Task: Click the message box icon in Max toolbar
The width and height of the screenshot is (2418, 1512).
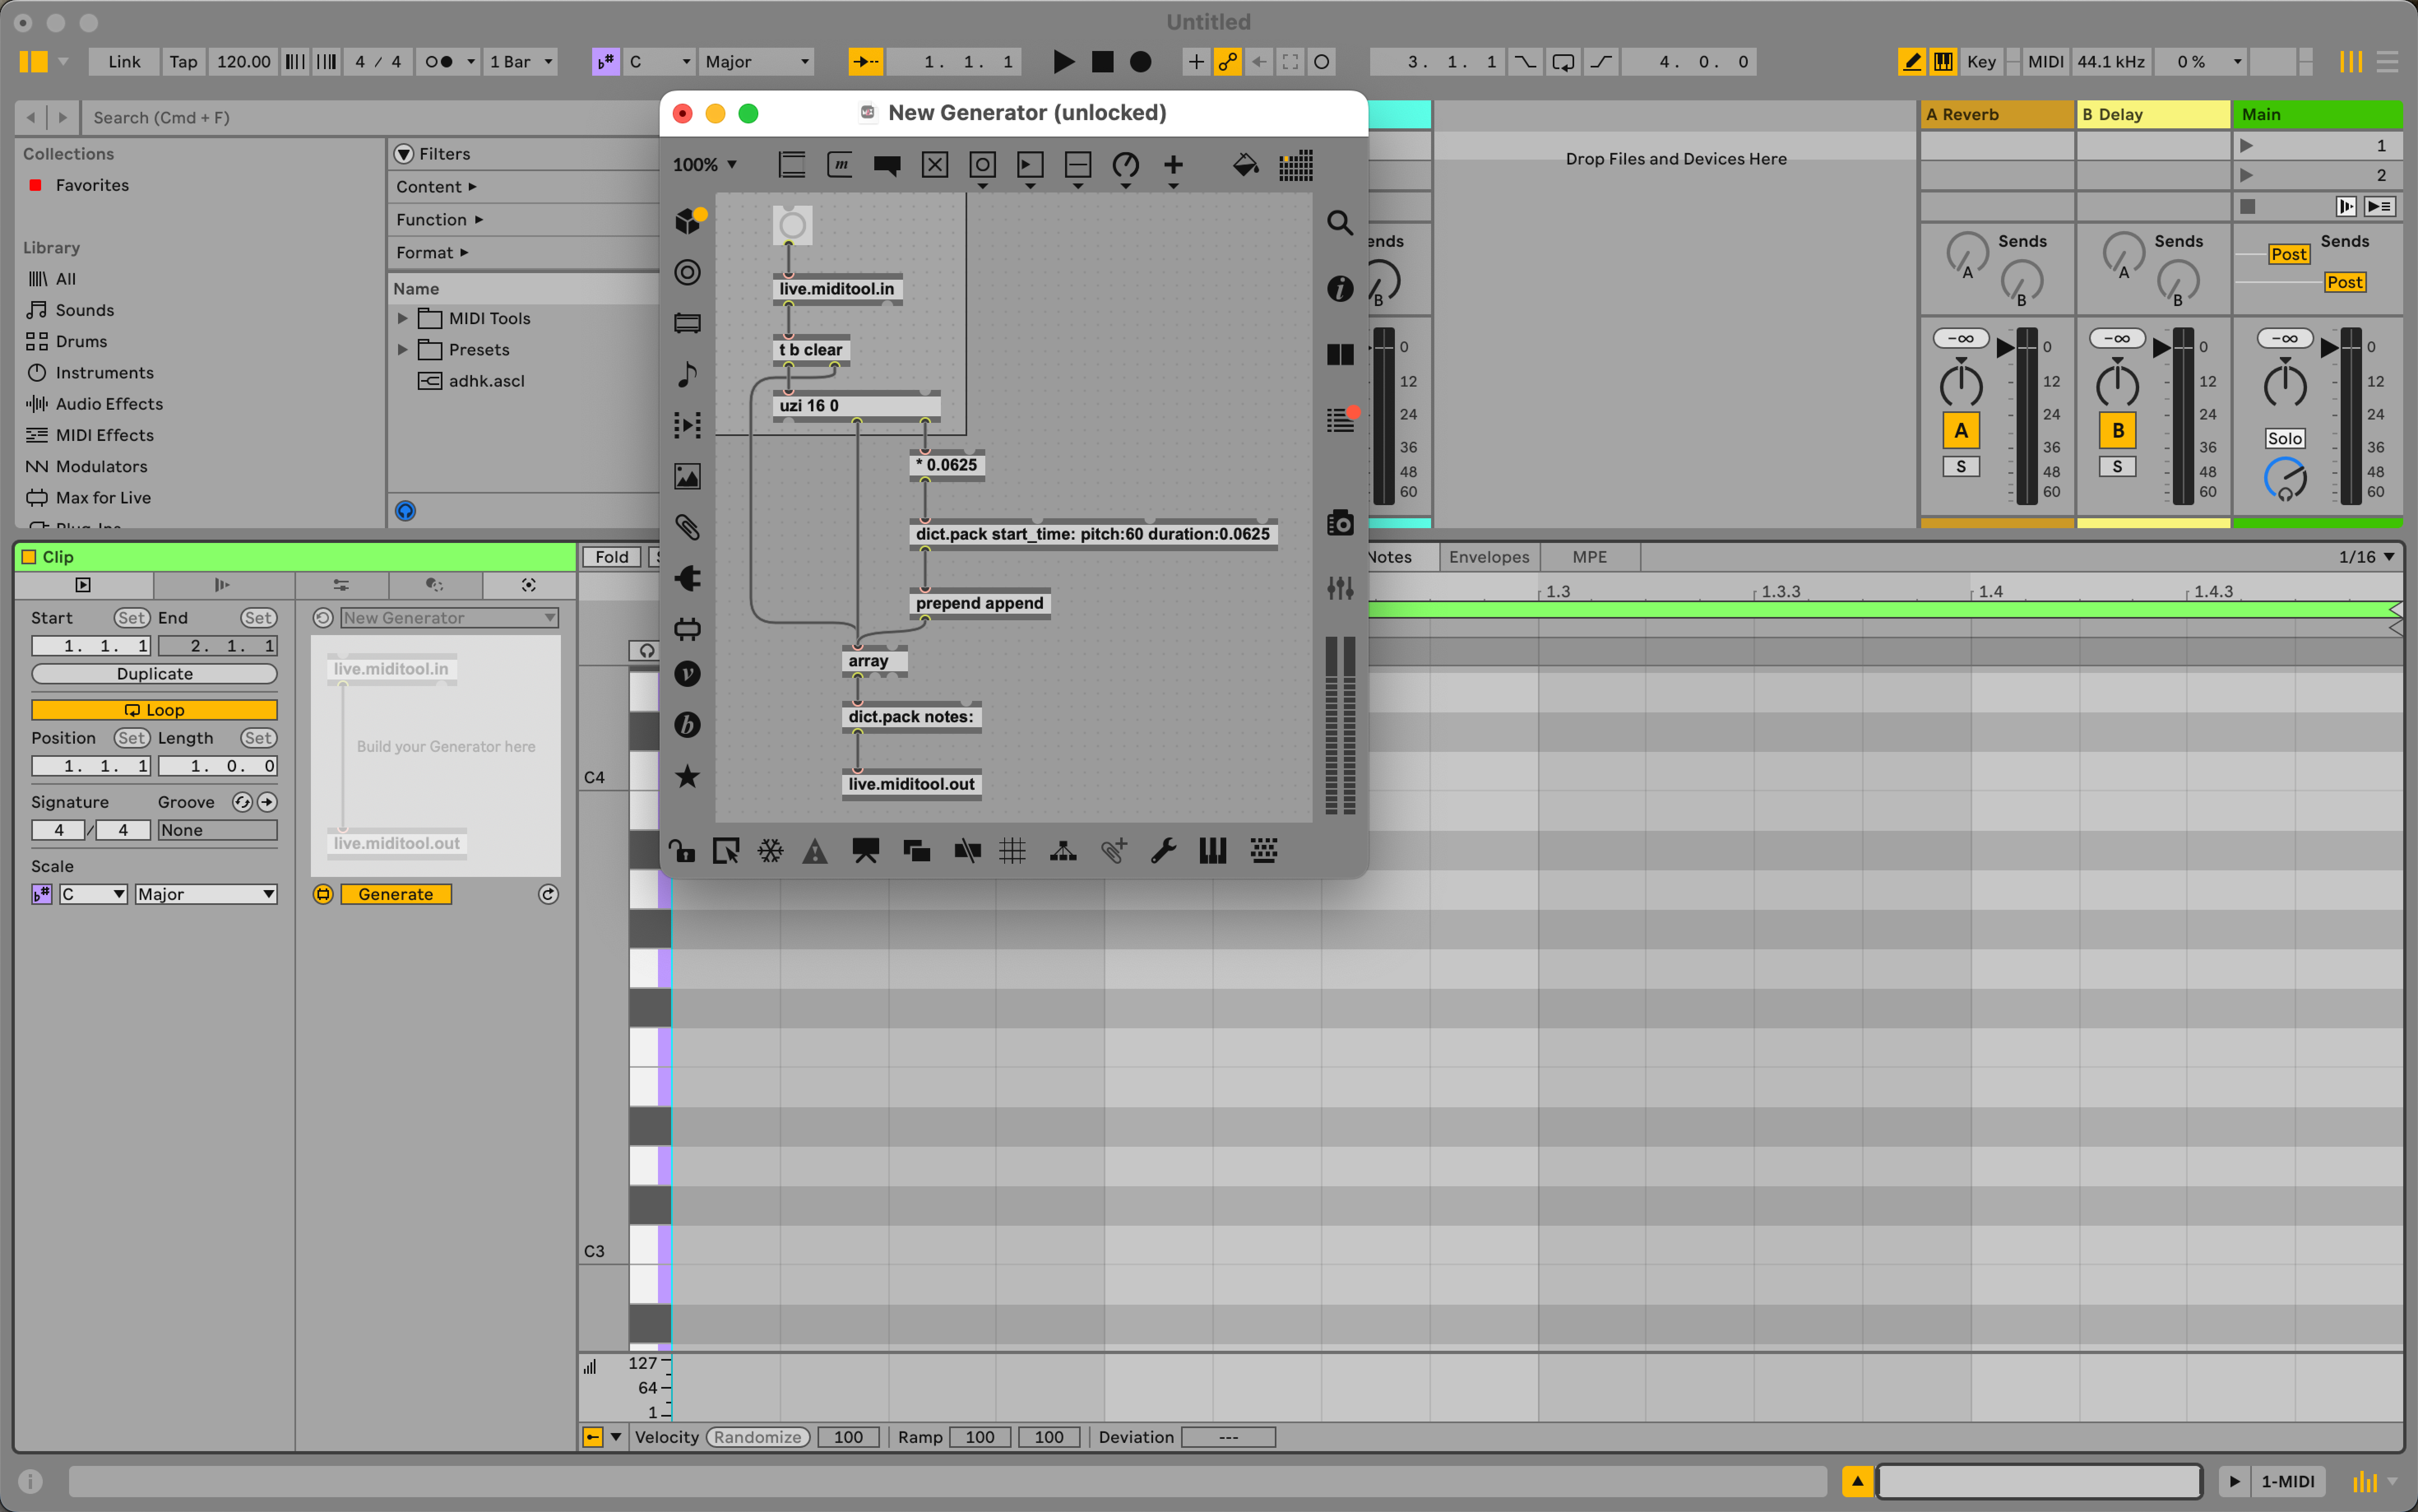Action: pos(841,165)
